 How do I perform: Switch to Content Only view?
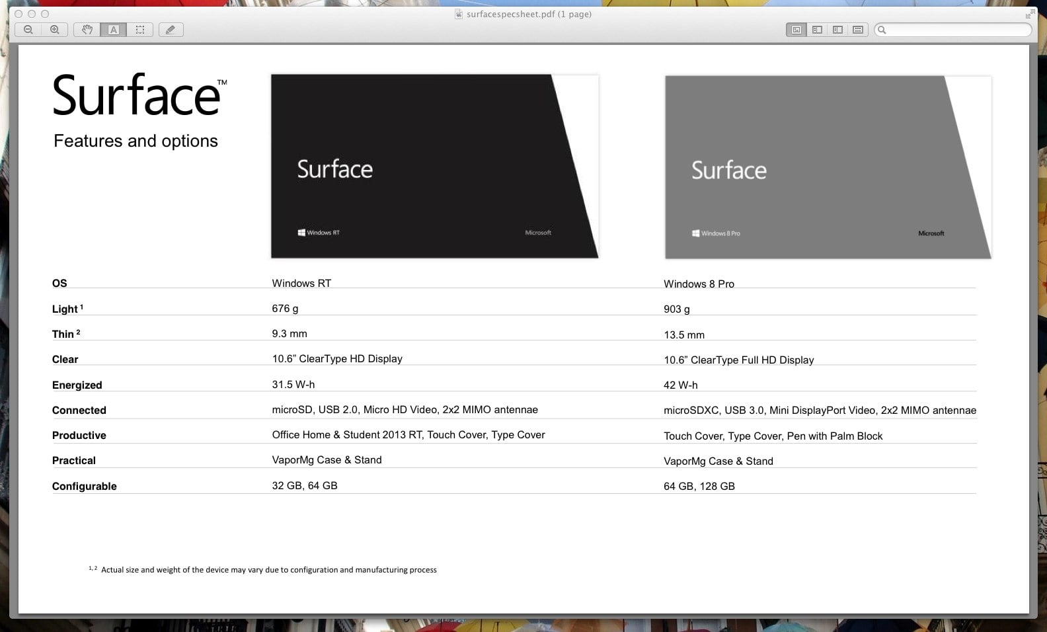point(796,30)
